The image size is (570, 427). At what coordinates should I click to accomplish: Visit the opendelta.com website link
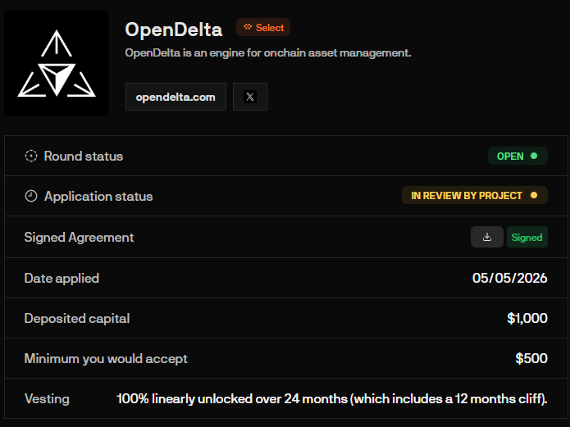tap(176, 97)
